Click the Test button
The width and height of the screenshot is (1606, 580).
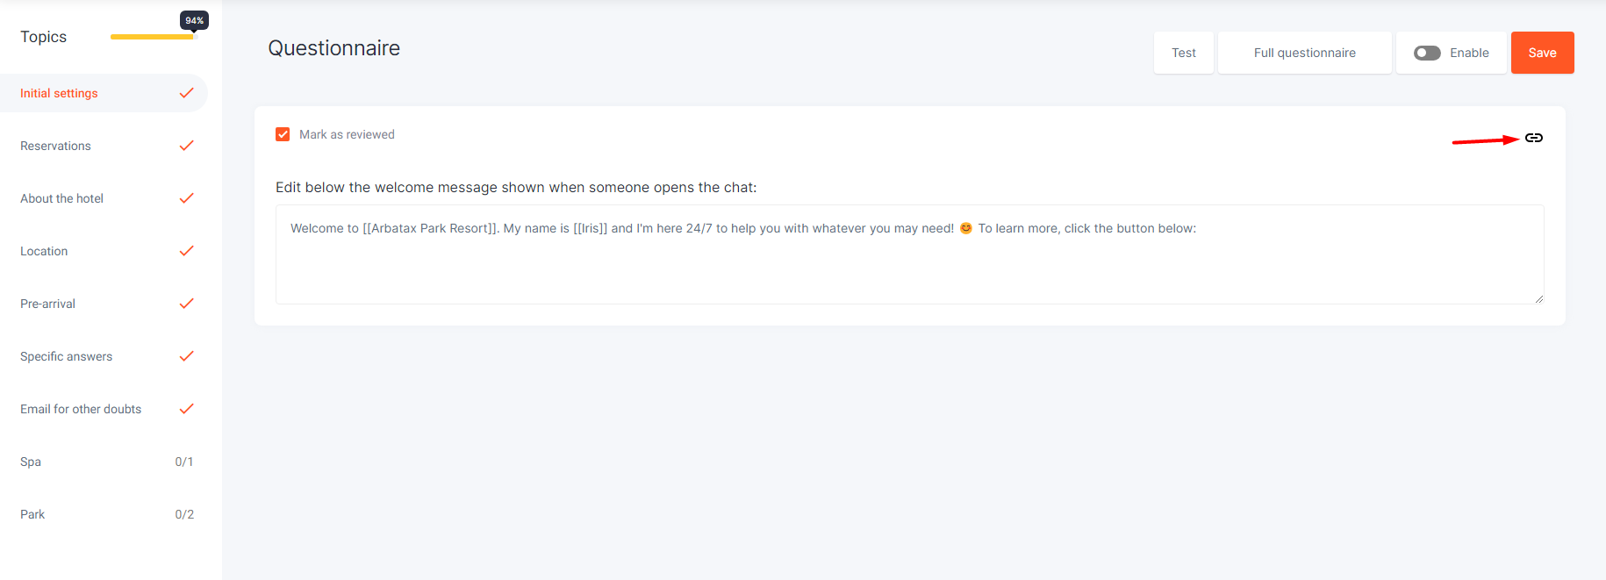1183,53
